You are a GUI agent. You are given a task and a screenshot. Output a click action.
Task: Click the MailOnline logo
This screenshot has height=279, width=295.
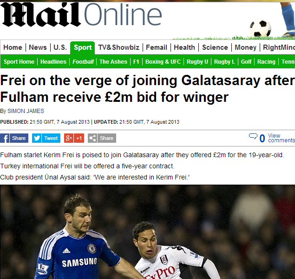[x=81, y=15]
